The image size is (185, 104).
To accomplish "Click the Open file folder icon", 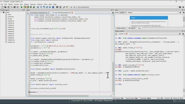I will (5, 7).
